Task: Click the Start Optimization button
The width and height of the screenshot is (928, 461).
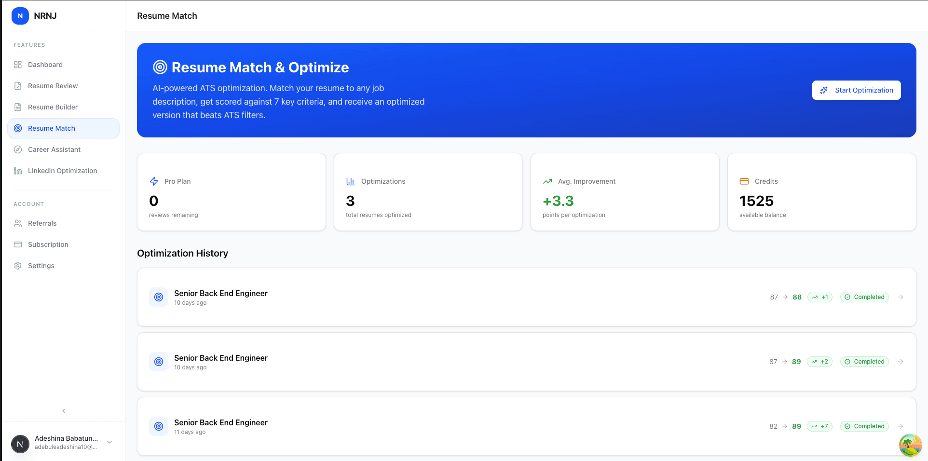Action: click(856, 90)
